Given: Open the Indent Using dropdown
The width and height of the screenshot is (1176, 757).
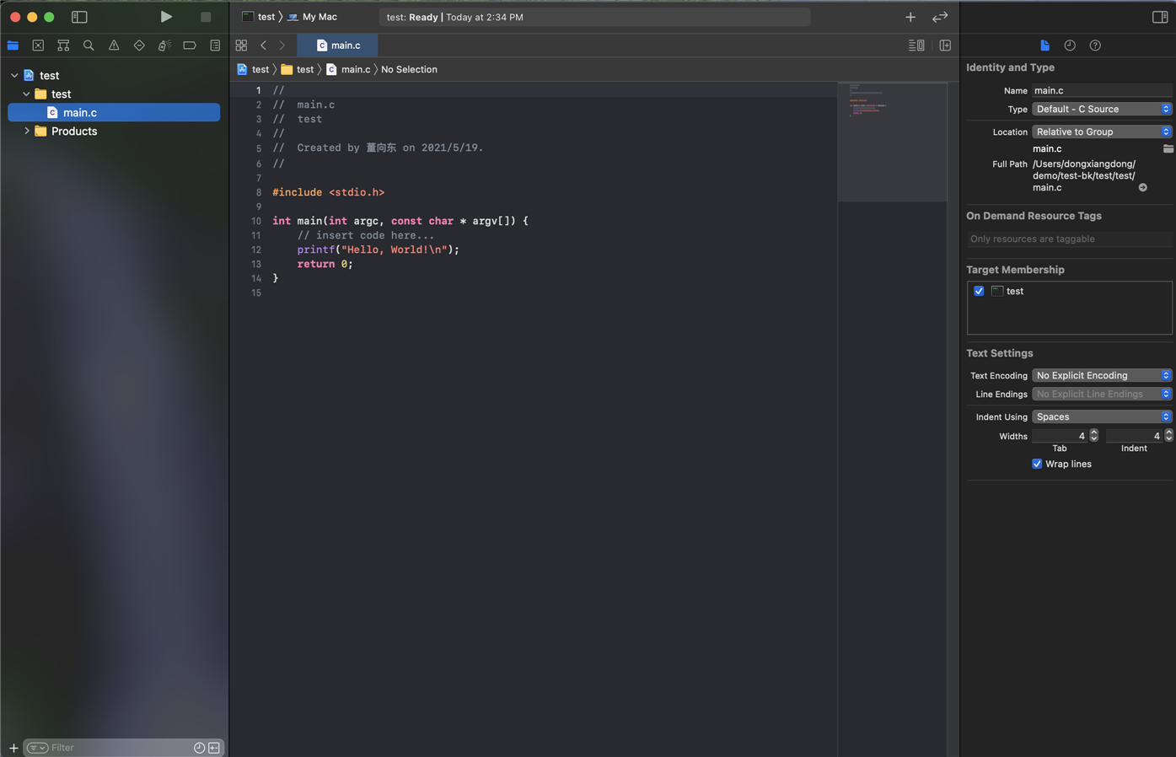Looking at the screenshot, I should (x=1102, y=417).
